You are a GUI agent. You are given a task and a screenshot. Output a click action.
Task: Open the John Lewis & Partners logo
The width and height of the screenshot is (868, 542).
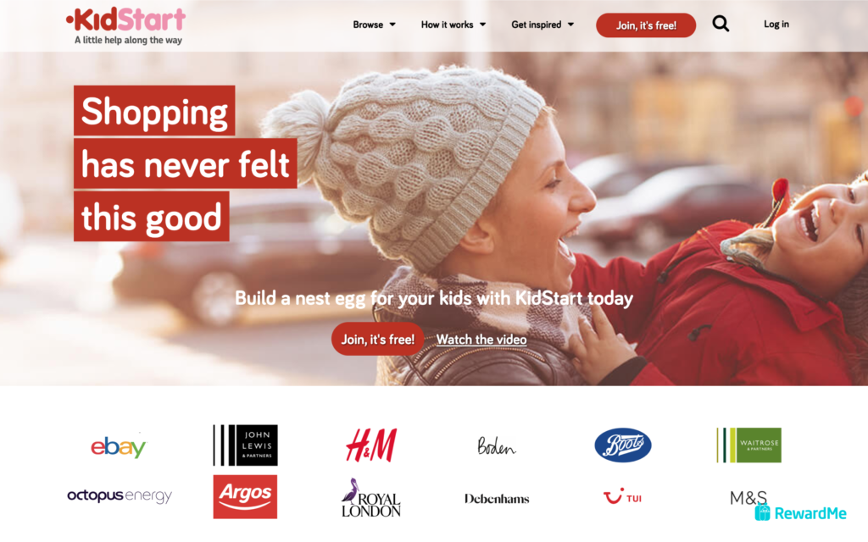point(245,445)
